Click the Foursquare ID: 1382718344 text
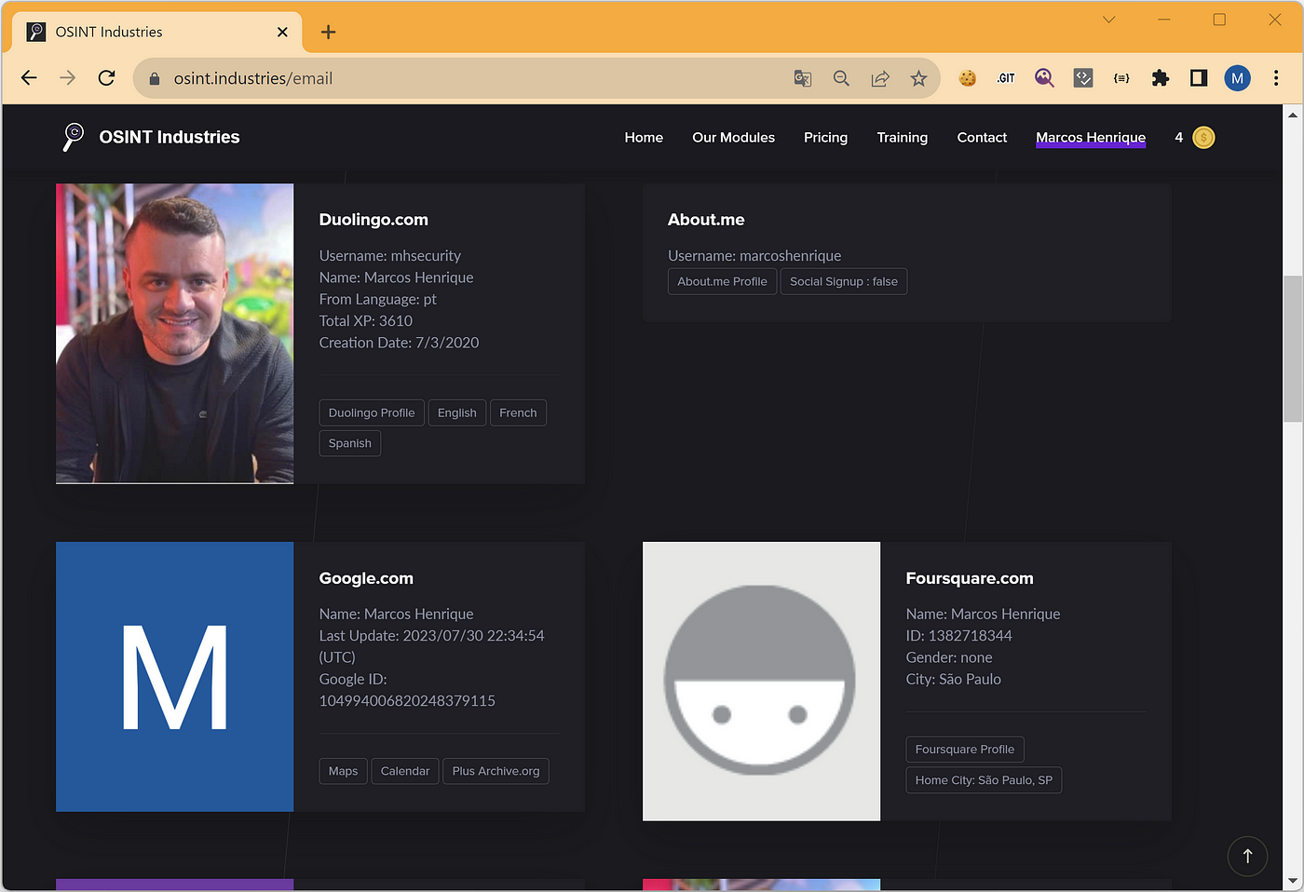This screenshot has height=892, width=1304. coord(958,636)
